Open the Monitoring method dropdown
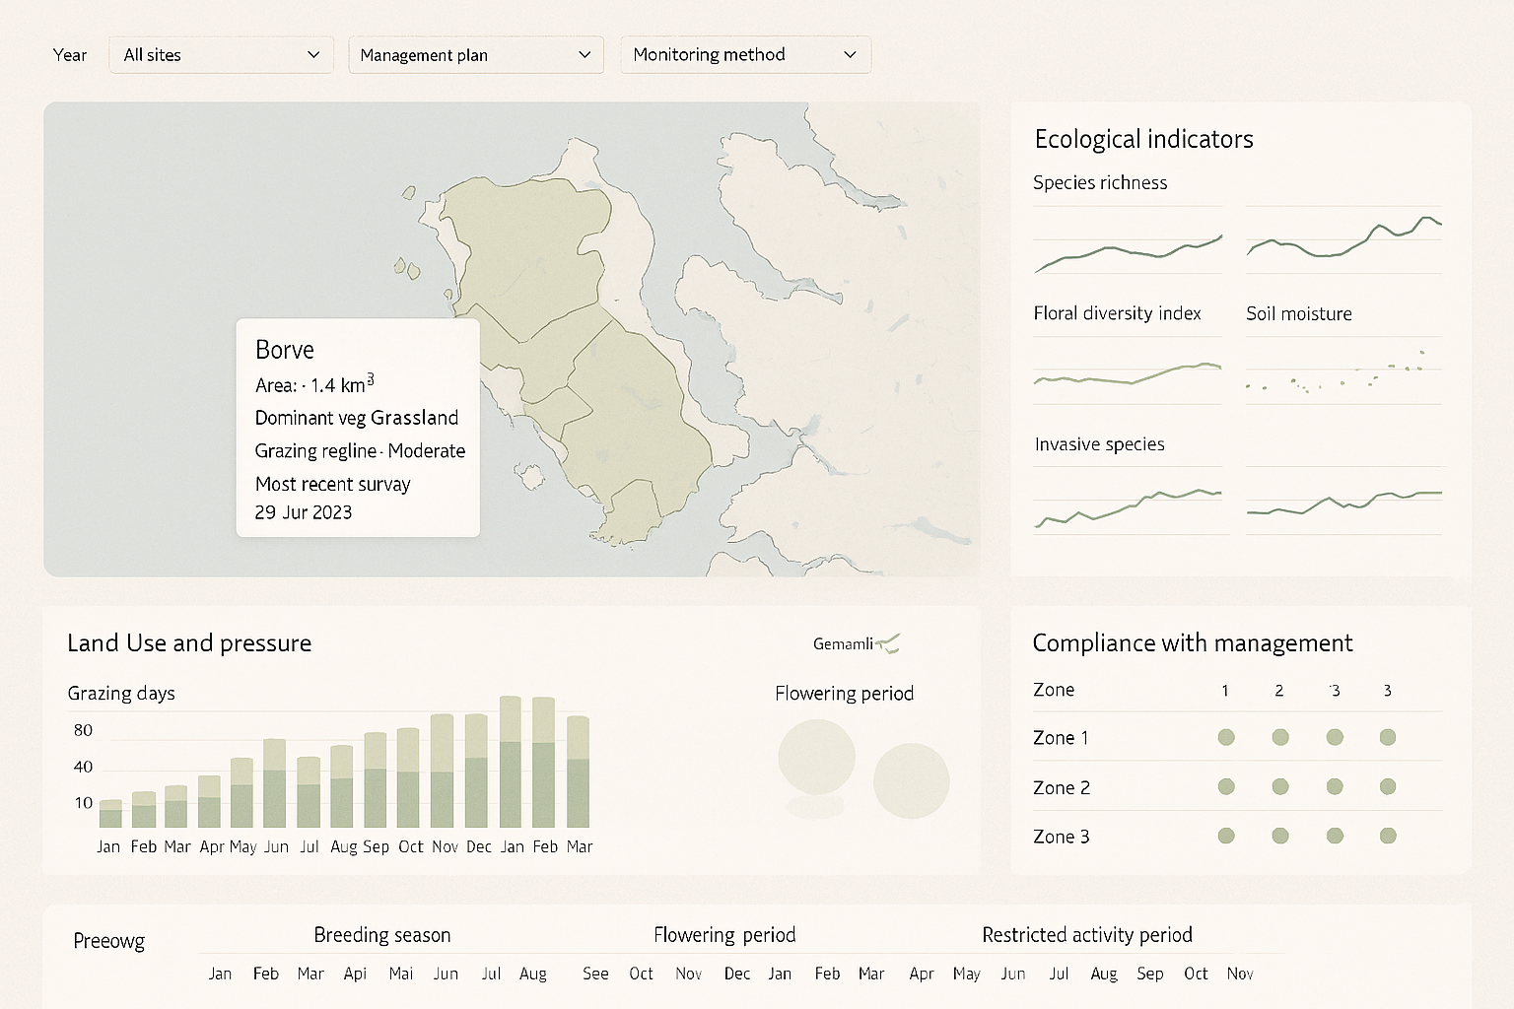 [x=745, y=54]
